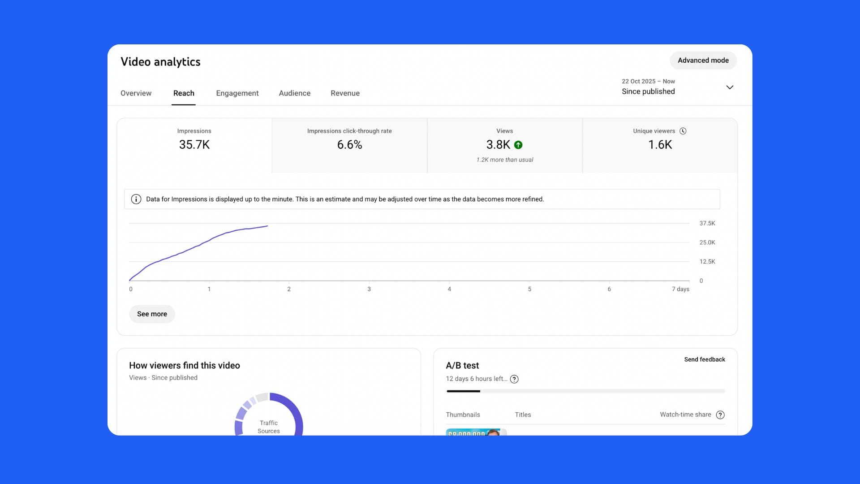The width and height of the screenshot is (860, 484).
Task: Click the A/B test progress bar
Action: click(x=585, y=391)
